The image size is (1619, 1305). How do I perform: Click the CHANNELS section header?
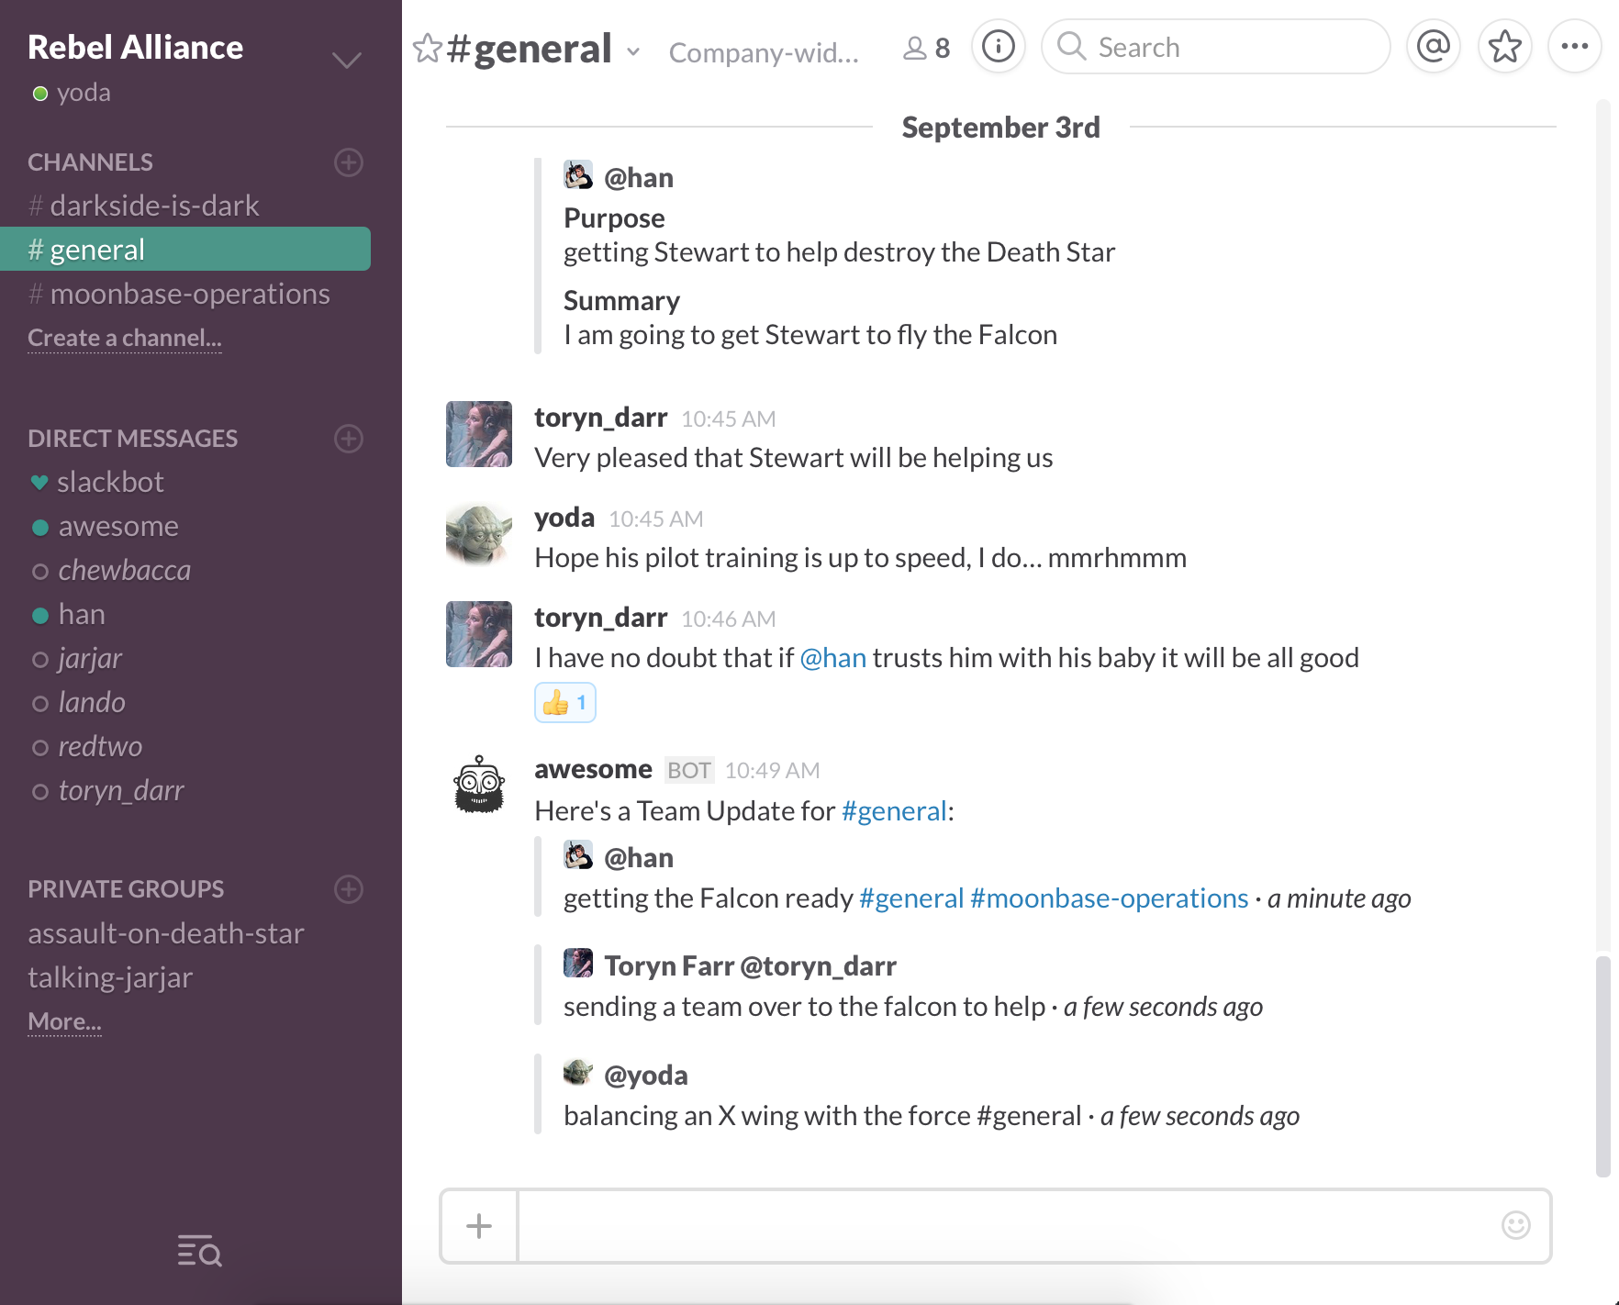90,162
